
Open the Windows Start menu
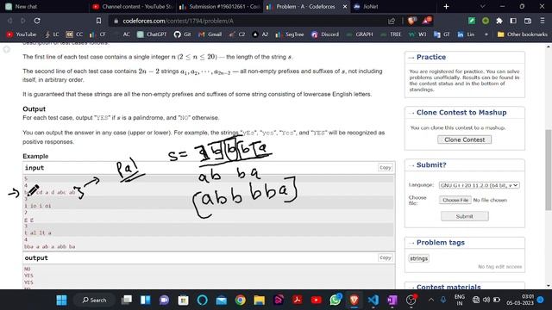point(61,300)
